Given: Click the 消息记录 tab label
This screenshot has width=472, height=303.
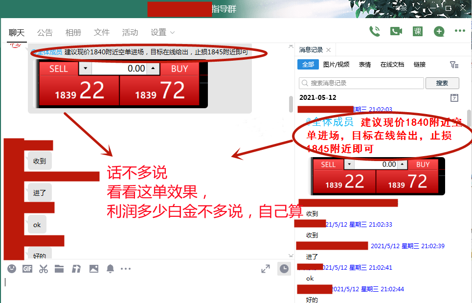Looking at the screenshot, I should tap(311, 50).
